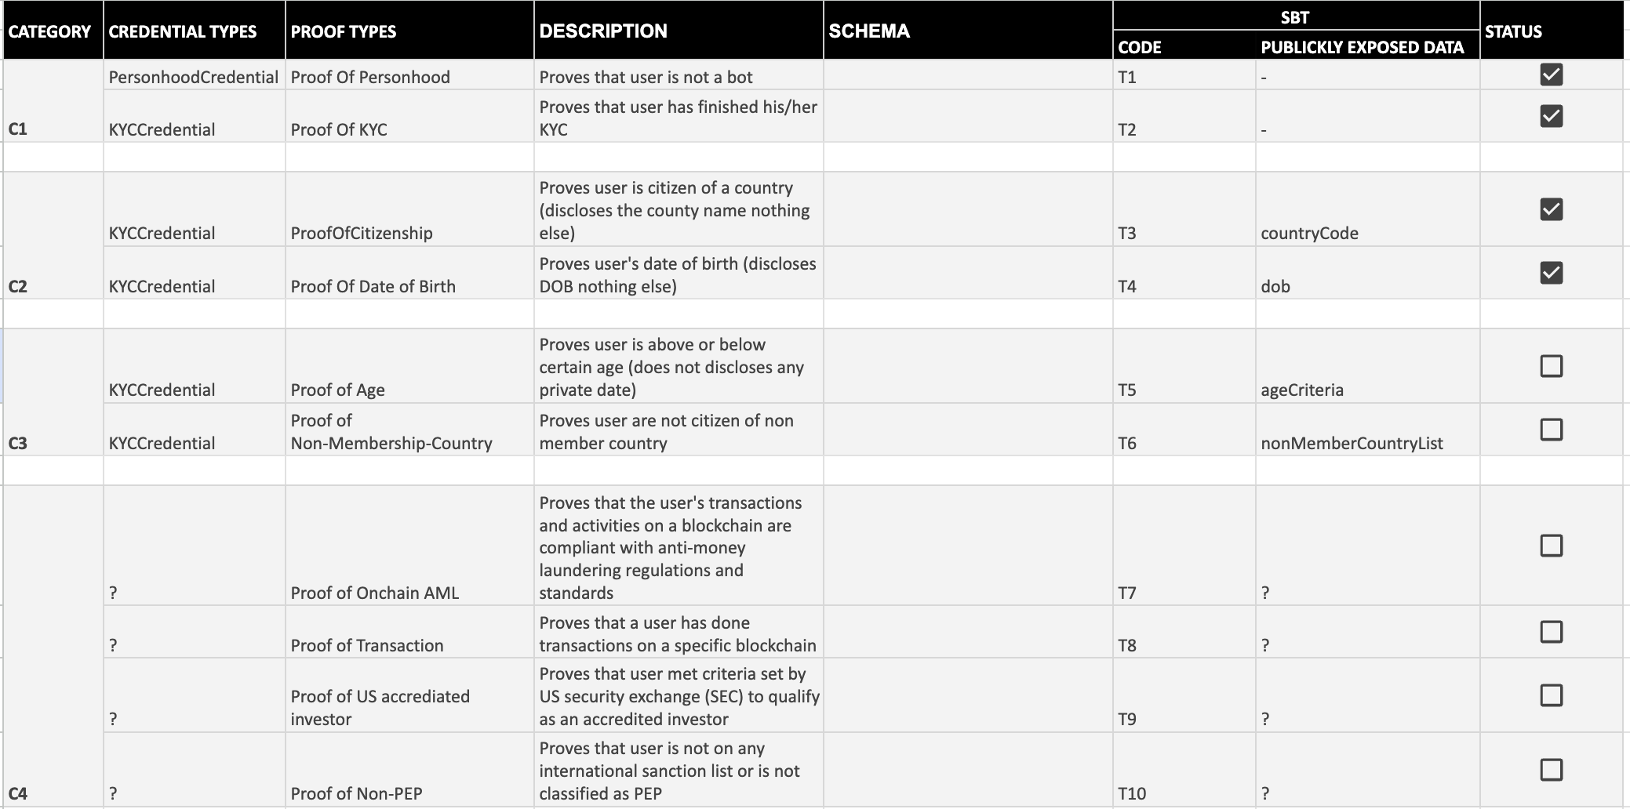Check the Proof of Transaction status box
Screen dimensions: 1630x809
1551,632
